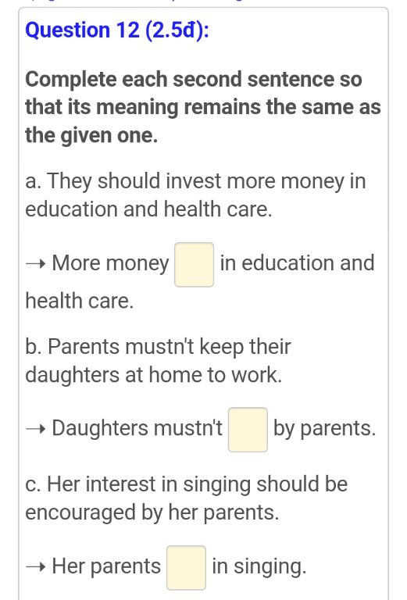Click the "Daughters mustn't" text
This screenshot has height=600, width=407.
tap(137, 428)
